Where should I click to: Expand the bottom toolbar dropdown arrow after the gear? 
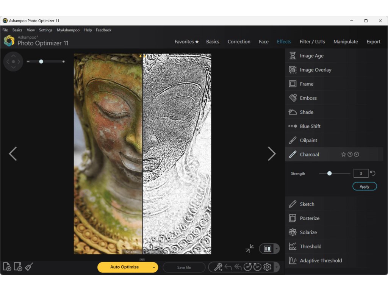276,267
